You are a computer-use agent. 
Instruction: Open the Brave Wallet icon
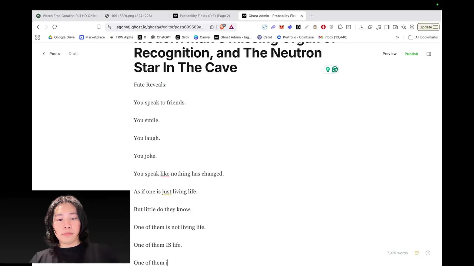coord(395,27)
